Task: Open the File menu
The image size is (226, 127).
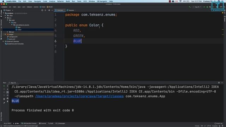Action: point(20,1)
